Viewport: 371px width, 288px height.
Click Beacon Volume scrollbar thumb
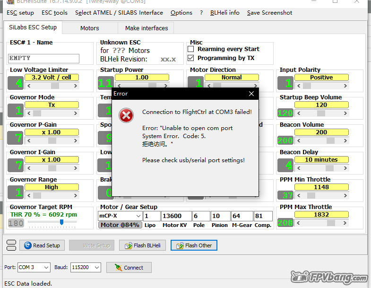coord(330,140)
